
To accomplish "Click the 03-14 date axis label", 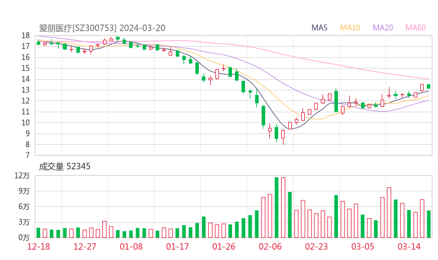I will (x=409, y=246).
